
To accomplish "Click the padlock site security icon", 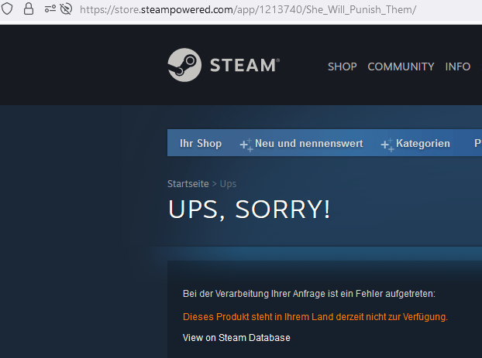I will pos(29,9).
